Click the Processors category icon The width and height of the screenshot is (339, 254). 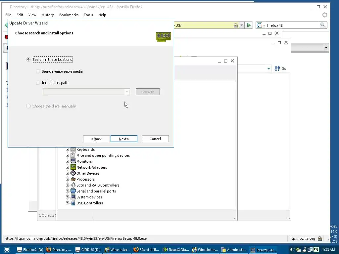coord(73,179)
